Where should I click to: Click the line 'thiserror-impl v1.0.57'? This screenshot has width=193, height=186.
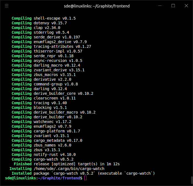58,51
